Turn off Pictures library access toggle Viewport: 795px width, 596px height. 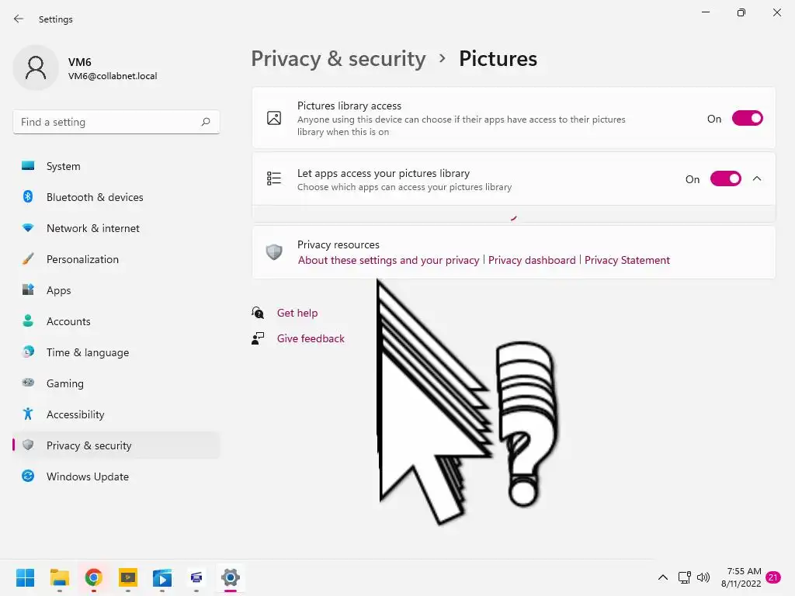tap(747, 119)
